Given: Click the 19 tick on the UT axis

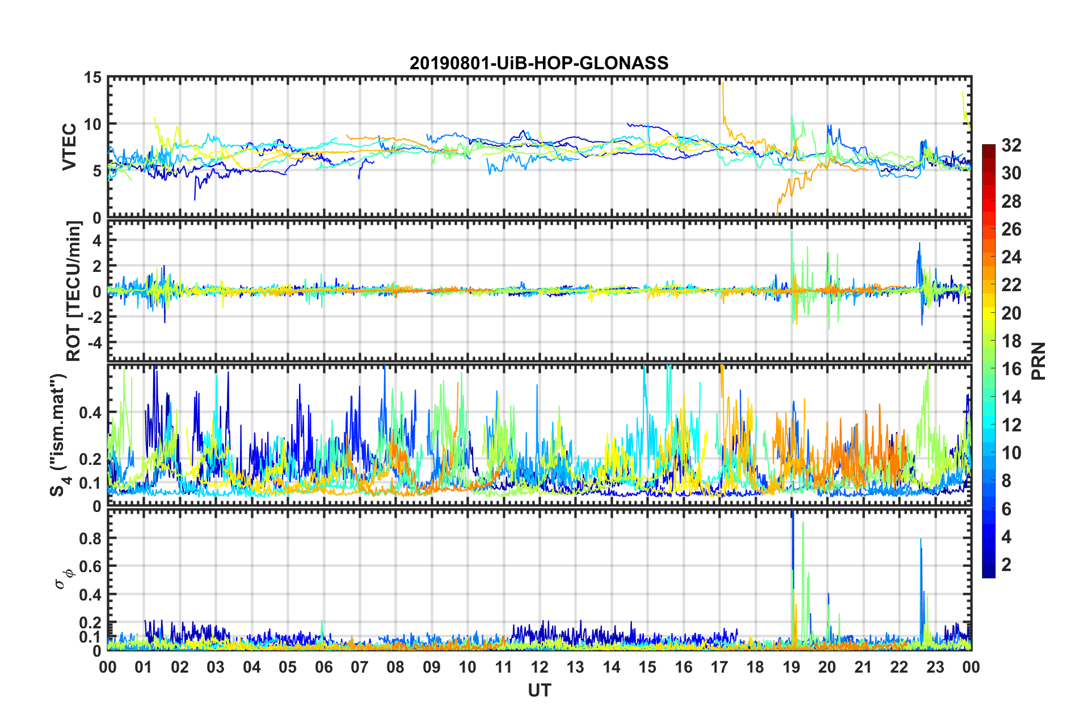Looking at the screenshot, I should pos(791,667).
